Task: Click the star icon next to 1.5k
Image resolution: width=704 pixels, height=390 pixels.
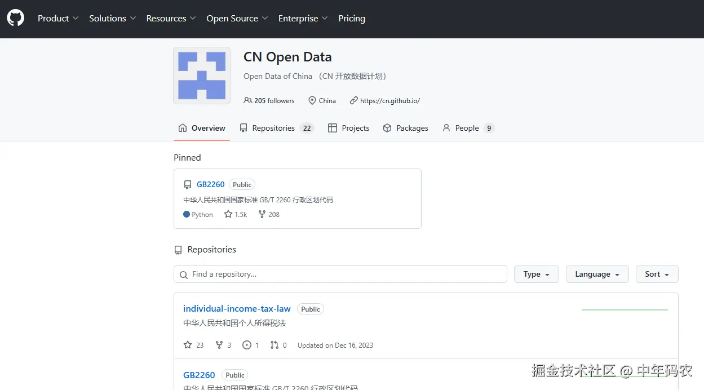Action: [228, 214]
